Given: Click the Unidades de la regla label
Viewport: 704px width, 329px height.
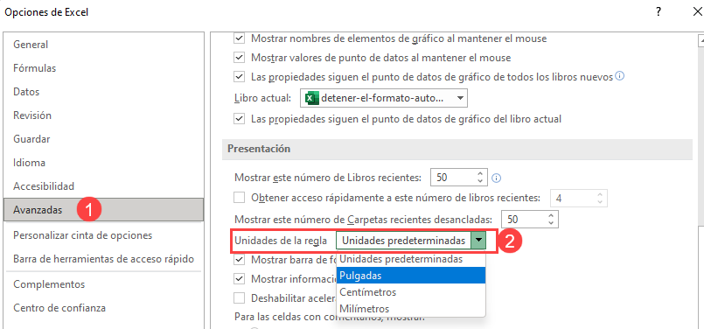Looking at the screenshot, I should [x=281, y=241].
